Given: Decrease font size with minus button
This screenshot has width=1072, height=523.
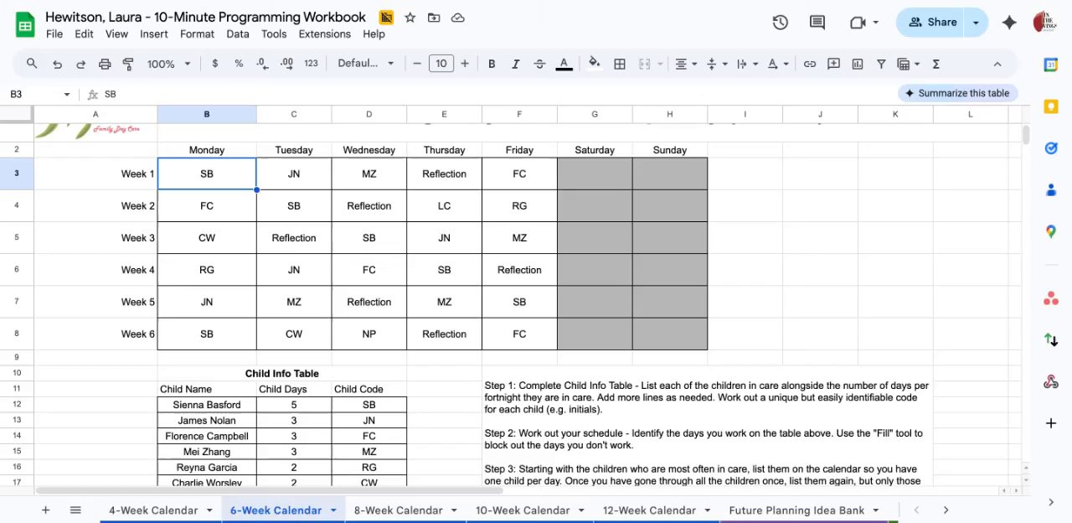Looking at the screenshot, I should 417,64.
